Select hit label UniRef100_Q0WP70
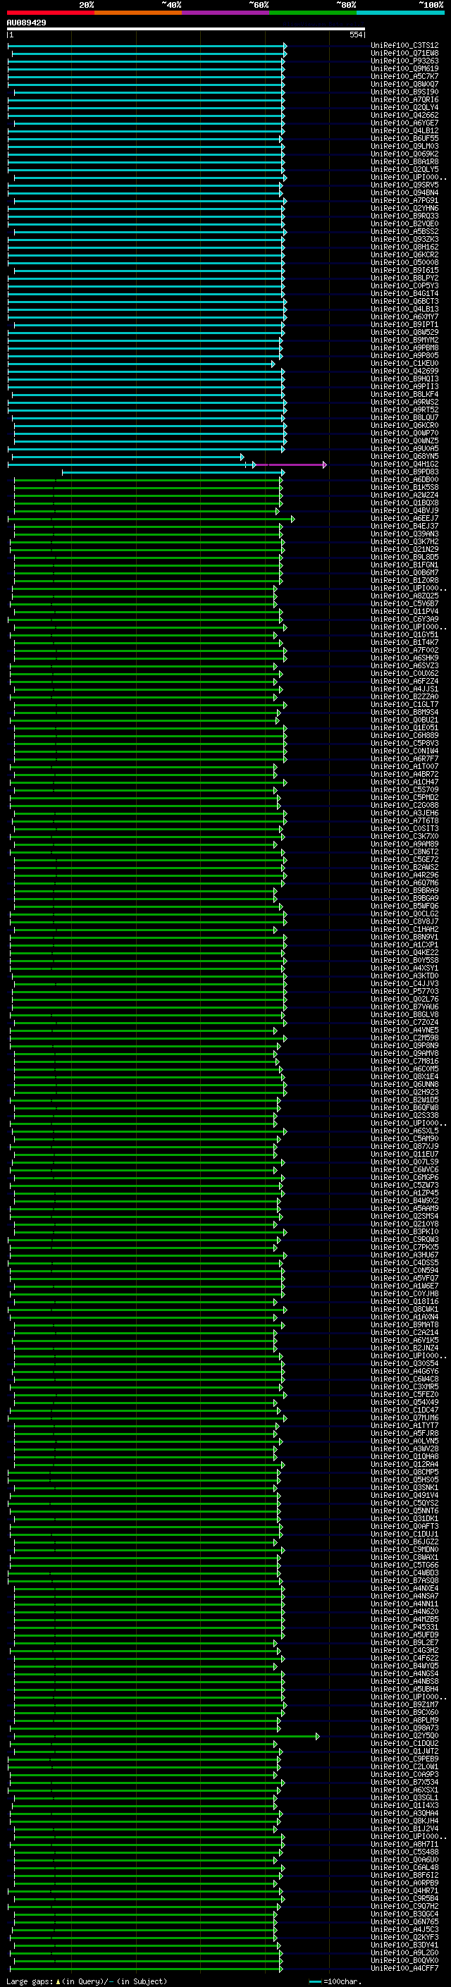451x1987 pixels. [x=404, y=433]
